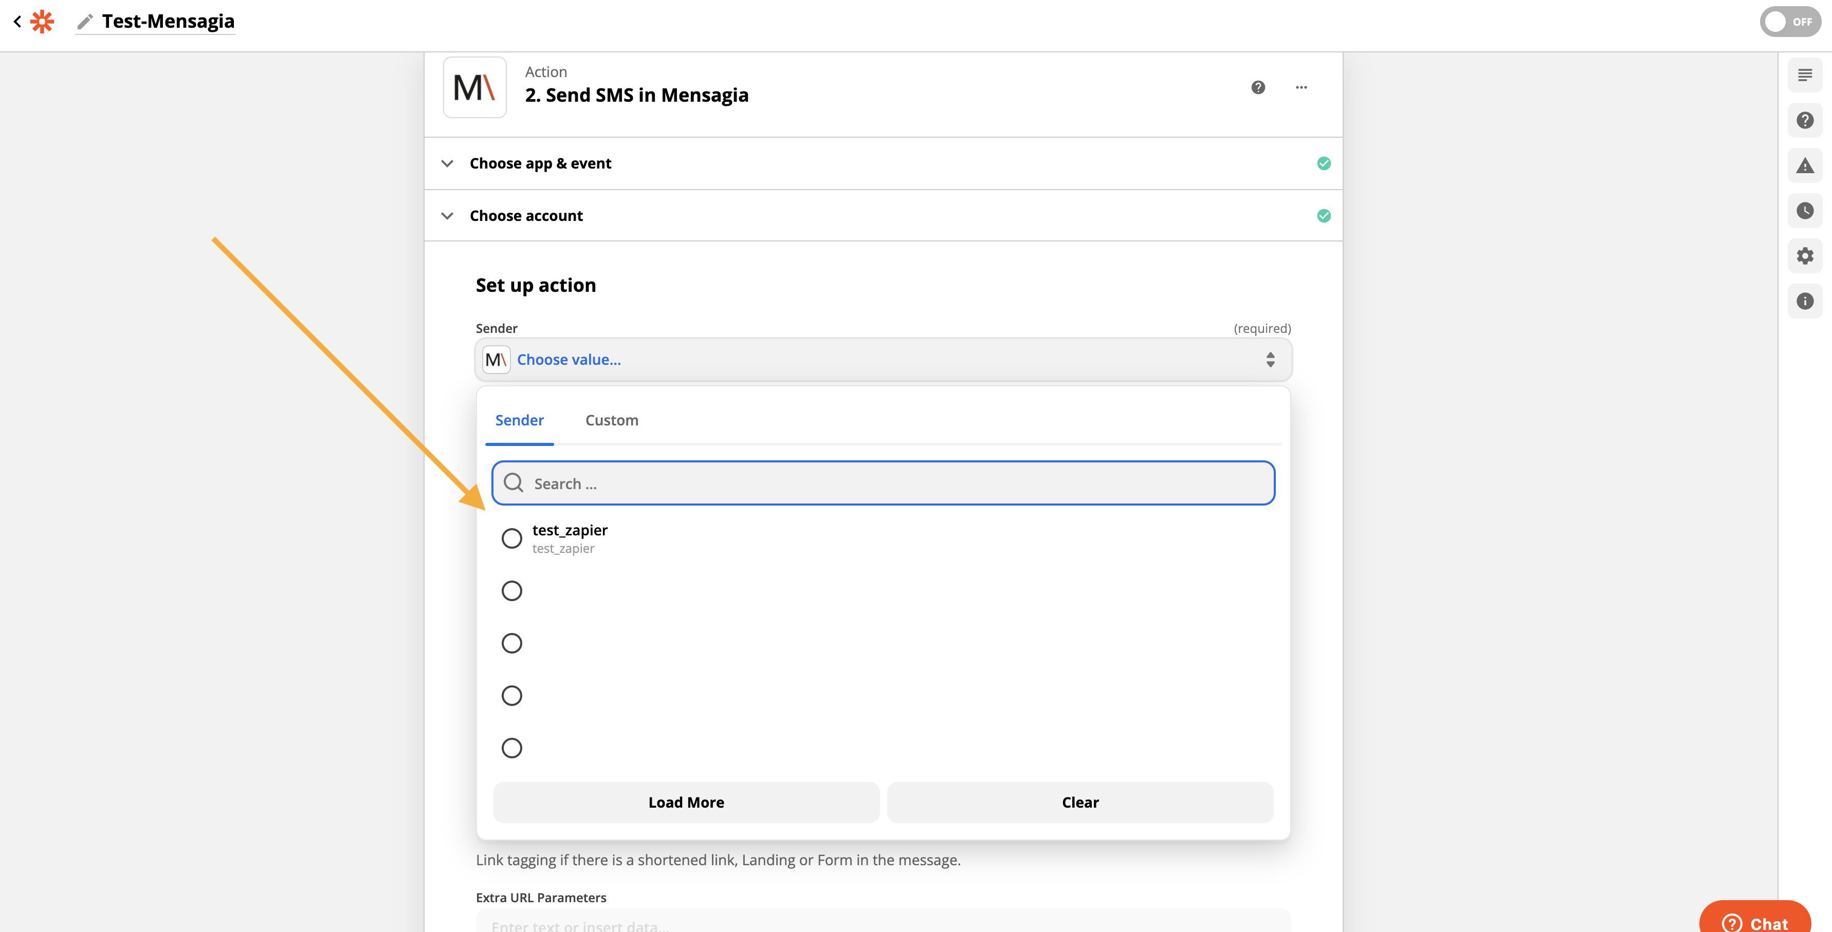Switch to the Custom tab

(611, 420)
